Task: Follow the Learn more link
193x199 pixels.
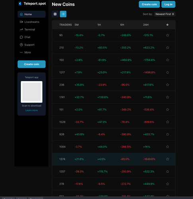Action: tap(31, 110)
